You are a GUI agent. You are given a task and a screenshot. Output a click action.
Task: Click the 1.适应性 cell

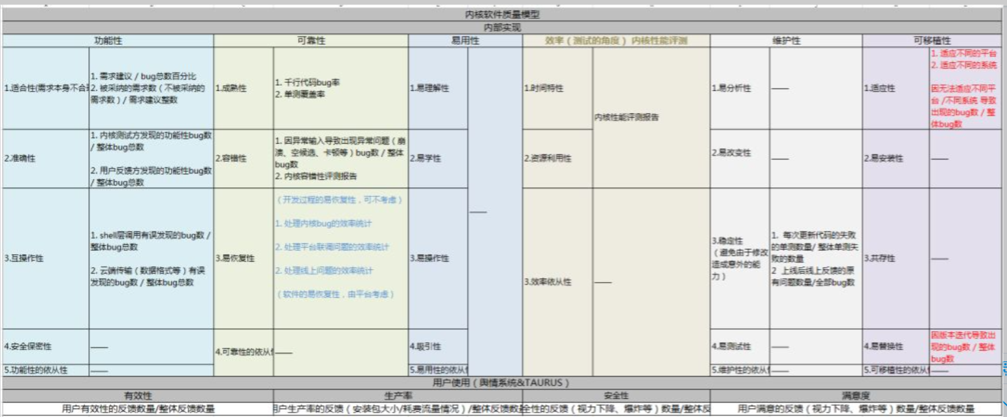tap(896, 88)
